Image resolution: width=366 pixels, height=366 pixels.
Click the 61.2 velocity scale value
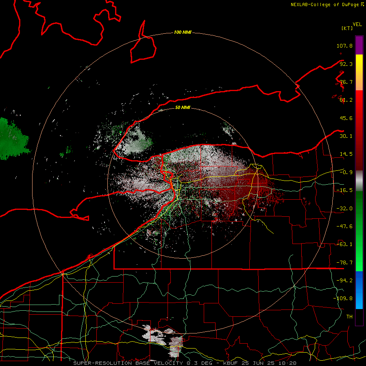tap(346, 100)
